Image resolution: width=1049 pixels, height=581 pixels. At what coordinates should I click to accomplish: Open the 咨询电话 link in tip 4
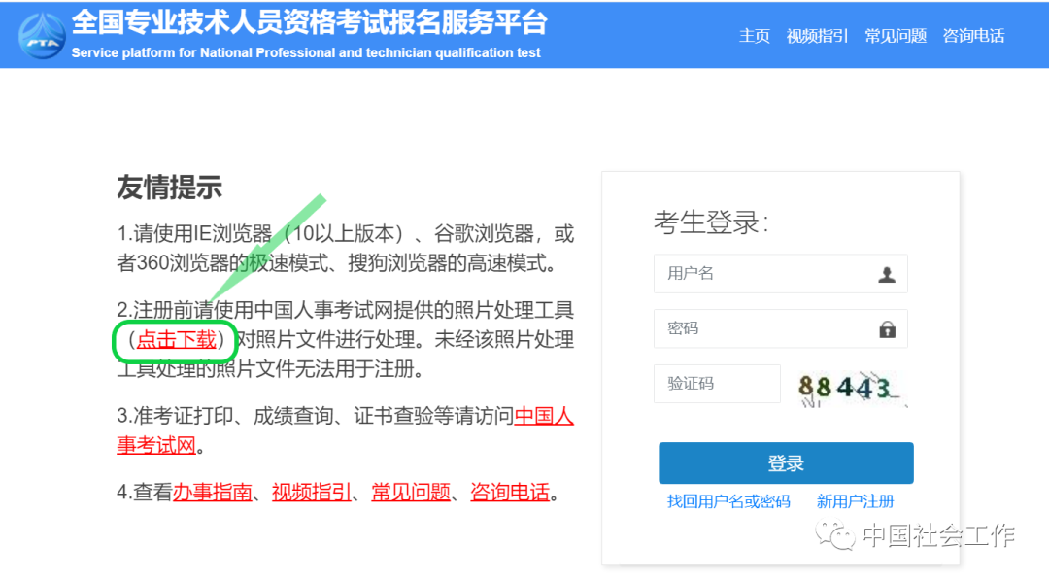tap(510, 493)
